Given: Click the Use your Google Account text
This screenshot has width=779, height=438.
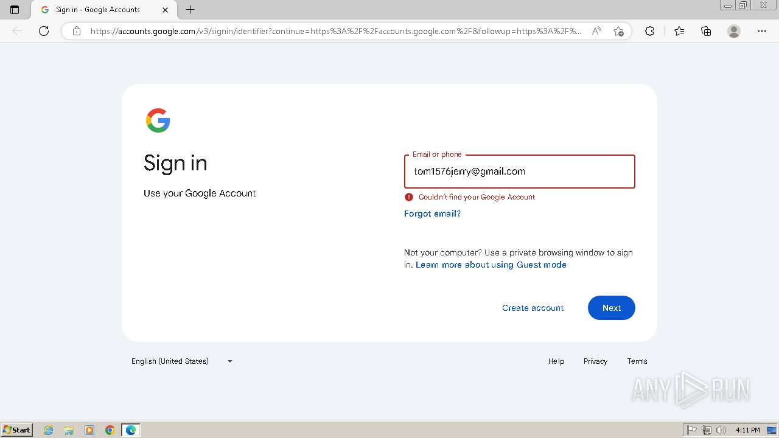Looking at the screenshot, I should click(200, 193).
